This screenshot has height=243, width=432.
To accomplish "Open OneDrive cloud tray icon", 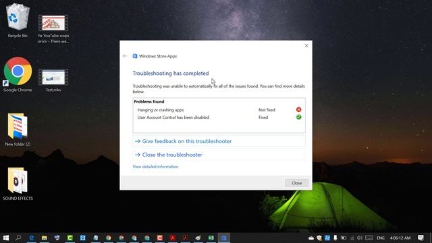I will [311, 238].
